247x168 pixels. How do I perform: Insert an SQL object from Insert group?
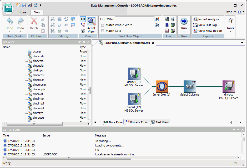(x=167, y=31)
